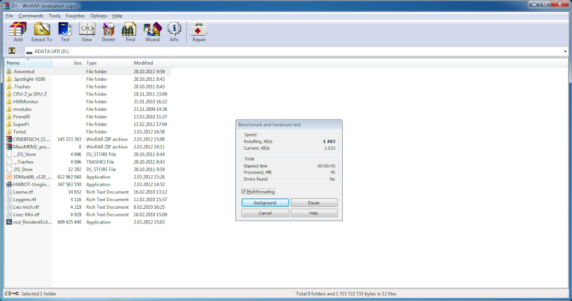This screenshot has width=572, height=301.
Task: Select the modules folder name
Action: click(22, 109)
